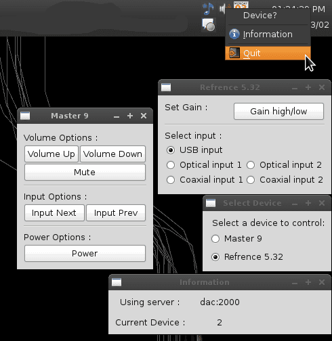The height and width of the screenshot is (341, 332).
Task: Open Master 9 window menu icon
Action: 25,116
